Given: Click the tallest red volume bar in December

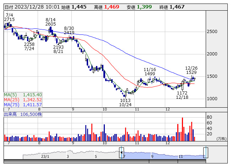Looking at the screenshot, I should (182, 129).
